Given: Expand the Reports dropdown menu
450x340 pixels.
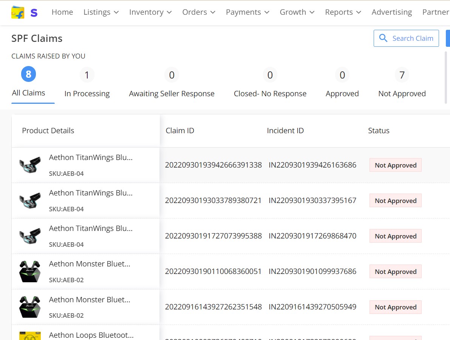Looking at the screenshot, I should (343, 12).
